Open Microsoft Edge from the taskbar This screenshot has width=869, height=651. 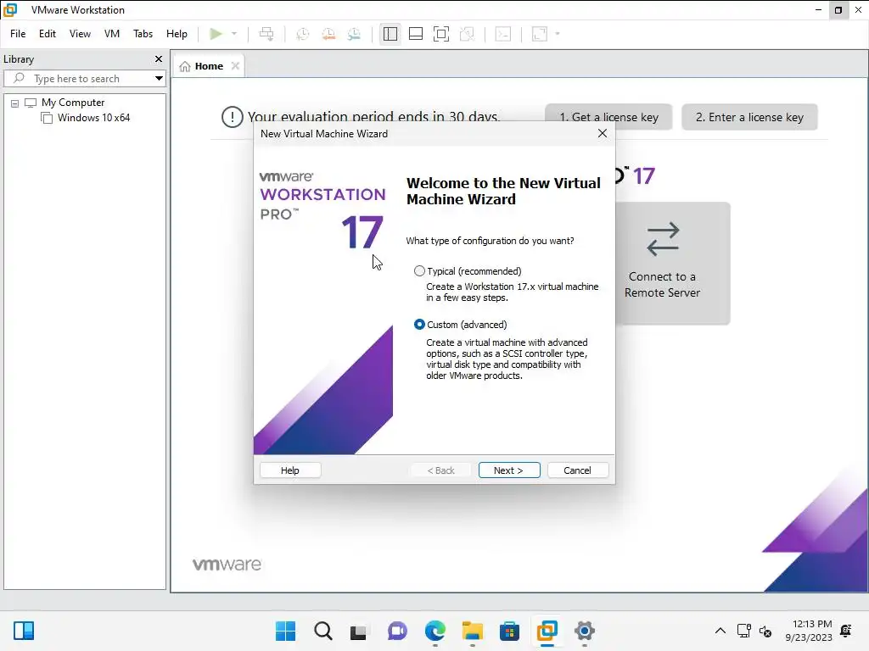coord(435,631)
